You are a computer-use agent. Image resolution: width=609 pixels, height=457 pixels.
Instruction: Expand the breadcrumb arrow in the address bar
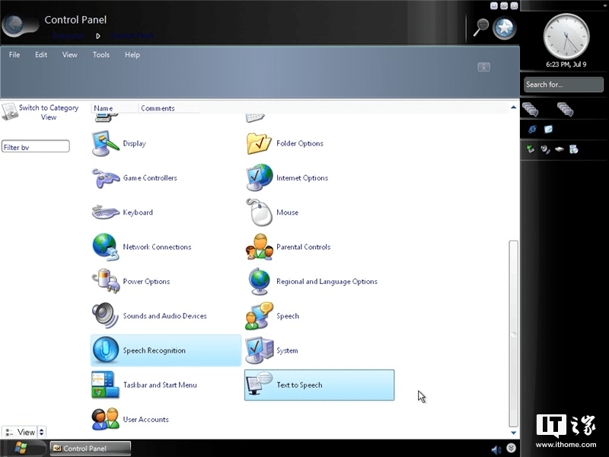click(98, 35)
